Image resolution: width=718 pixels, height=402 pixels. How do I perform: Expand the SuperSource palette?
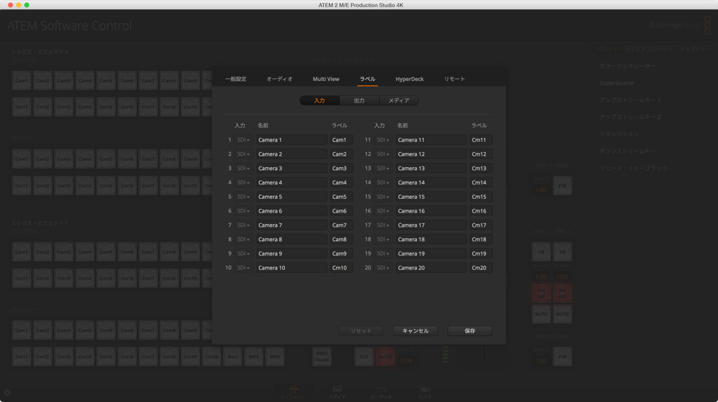[x=616, y=83]
